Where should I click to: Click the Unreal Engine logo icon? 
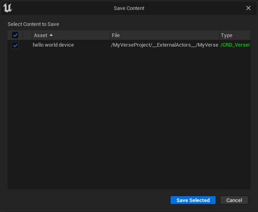pos(8,8)
